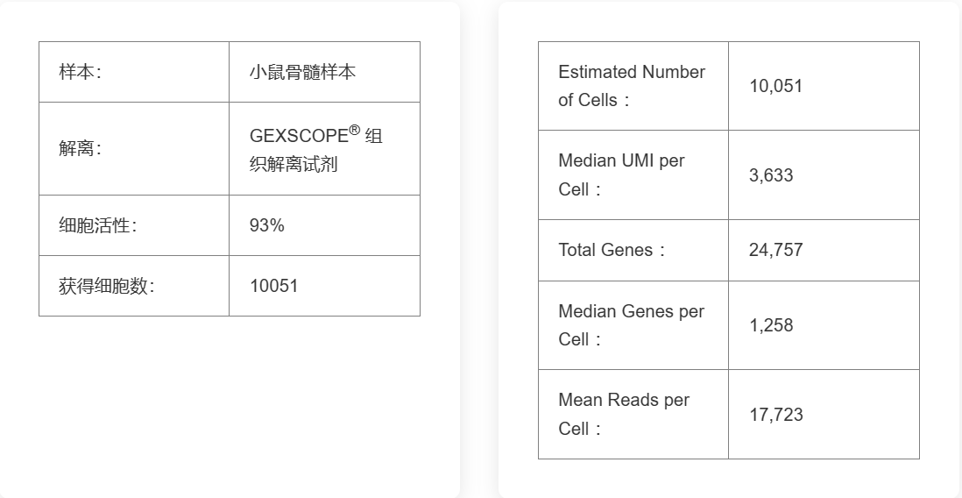962x498 pixels.
Task: Select the 小鼠骨髓样本 value cell
Action: [302, 72]
